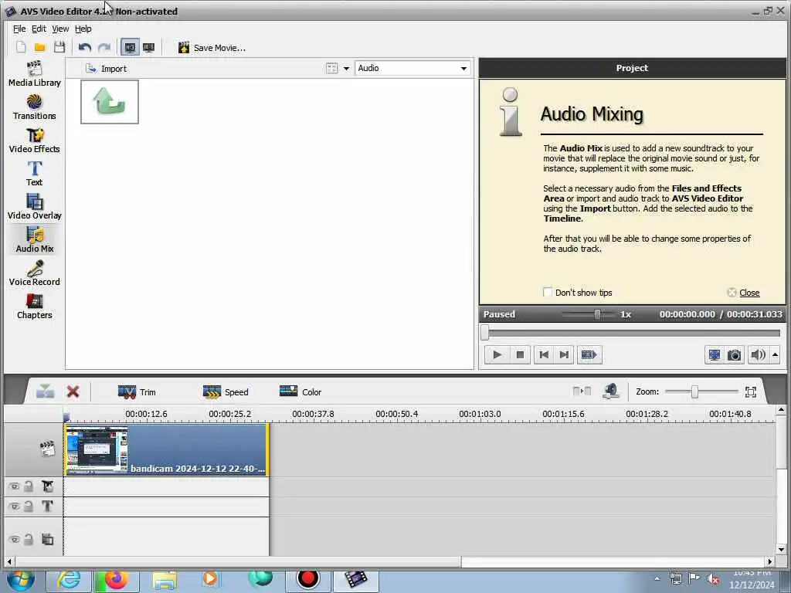Click the next scene button
This screenshot has width=791, height=593.
pos(589,355)
